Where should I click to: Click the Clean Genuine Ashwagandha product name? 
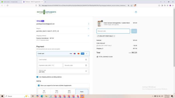click(x=116, y=23)
